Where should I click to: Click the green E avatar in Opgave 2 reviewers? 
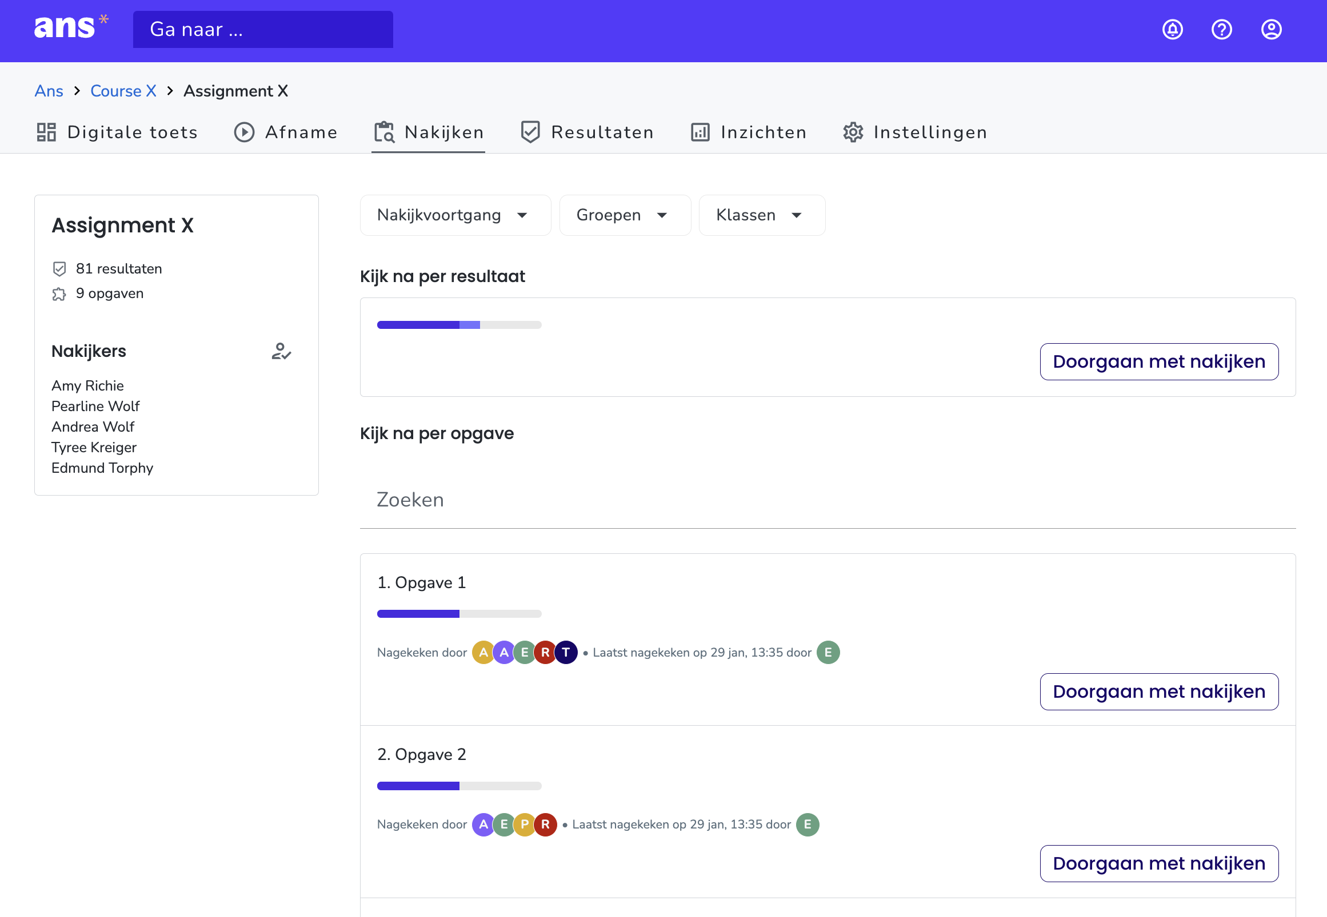(504, 825)
